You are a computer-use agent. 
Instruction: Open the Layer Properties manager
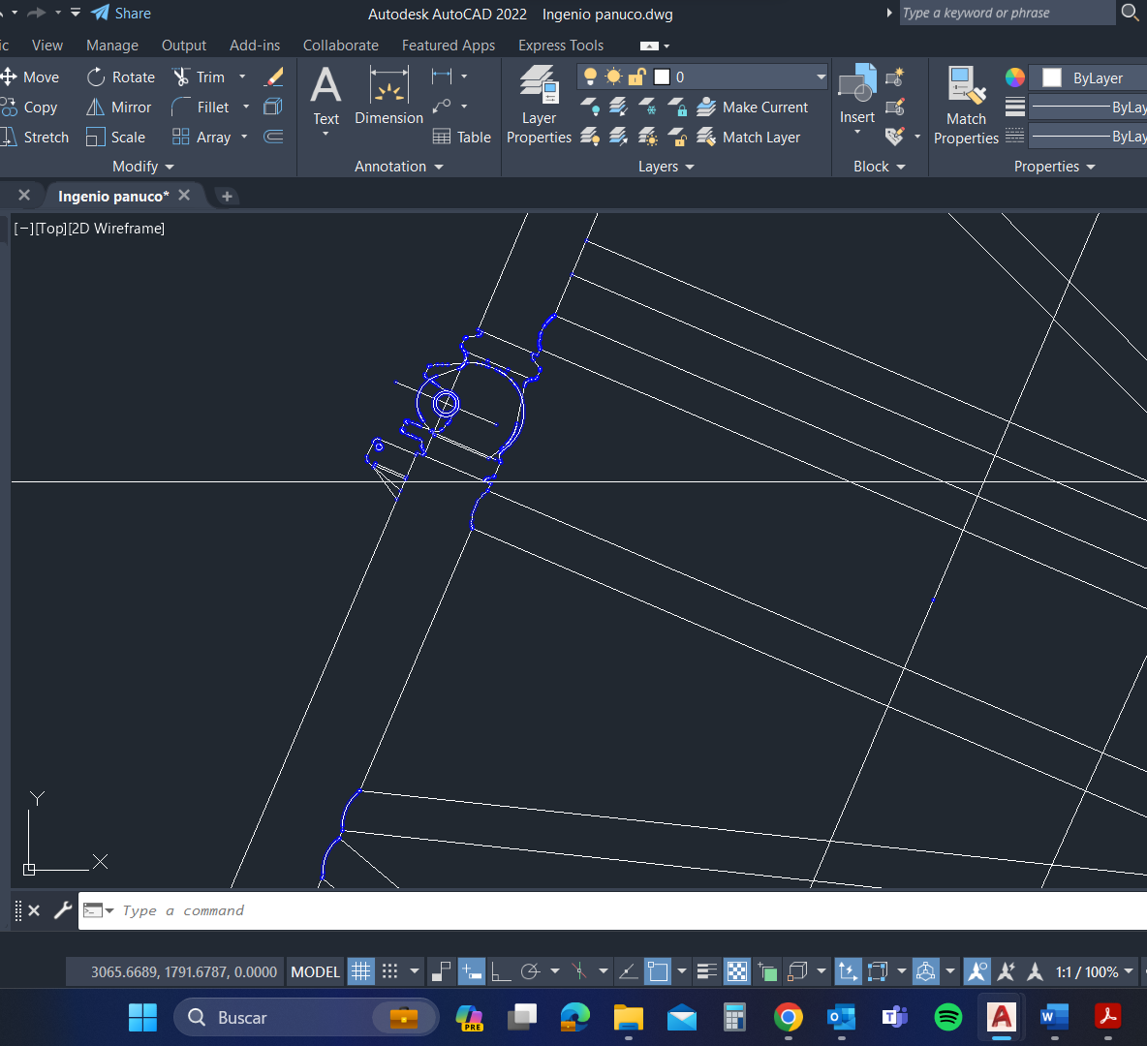[539, 107]
